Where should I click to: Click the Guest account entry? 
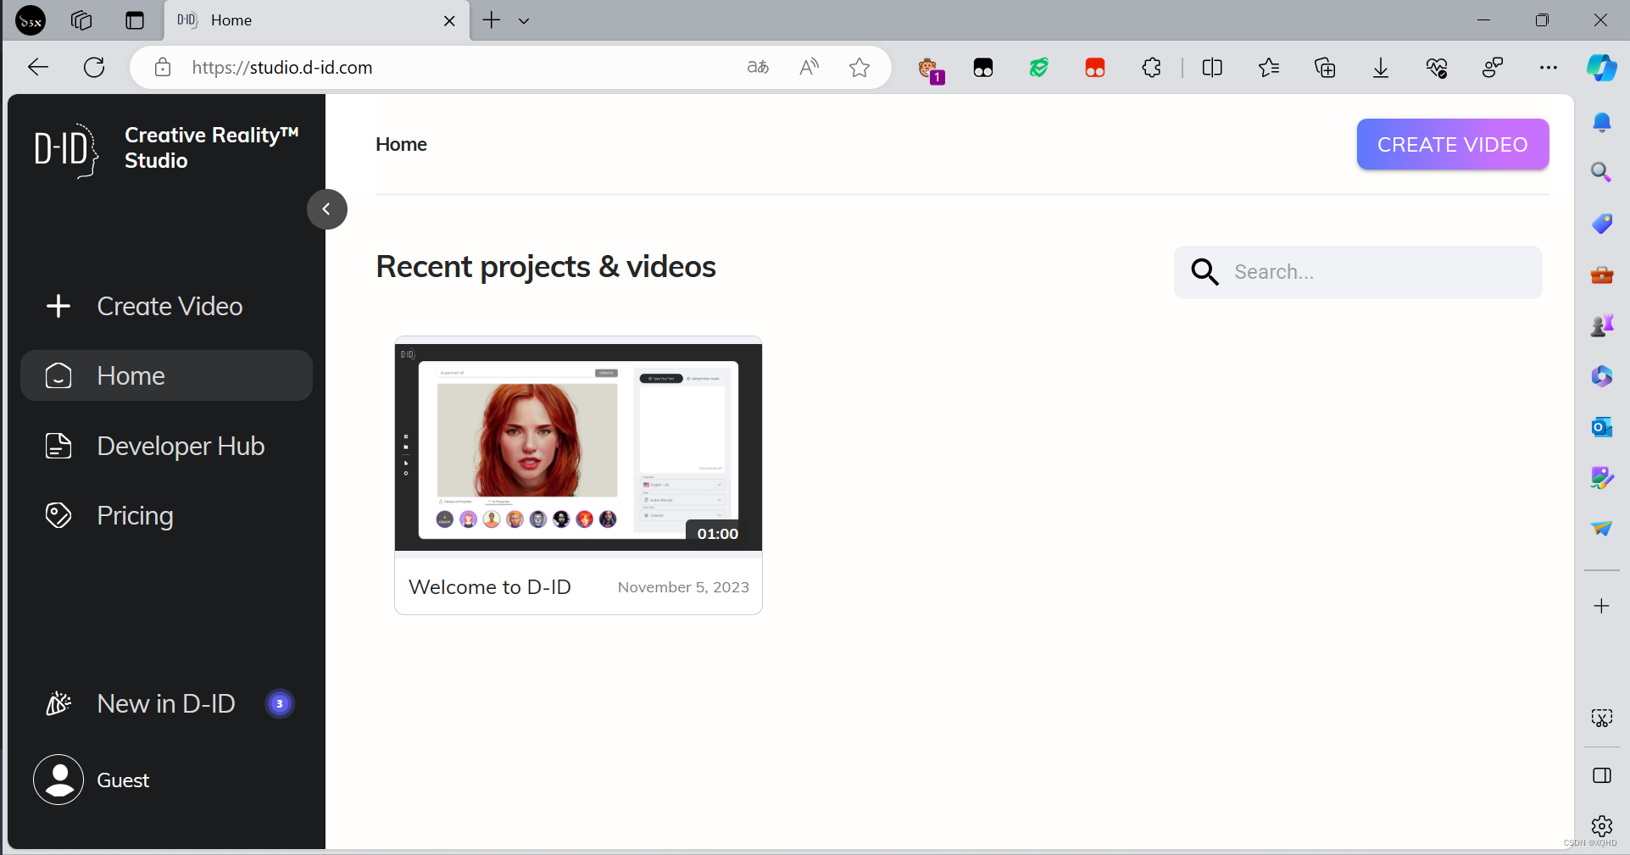pos(92,780)
